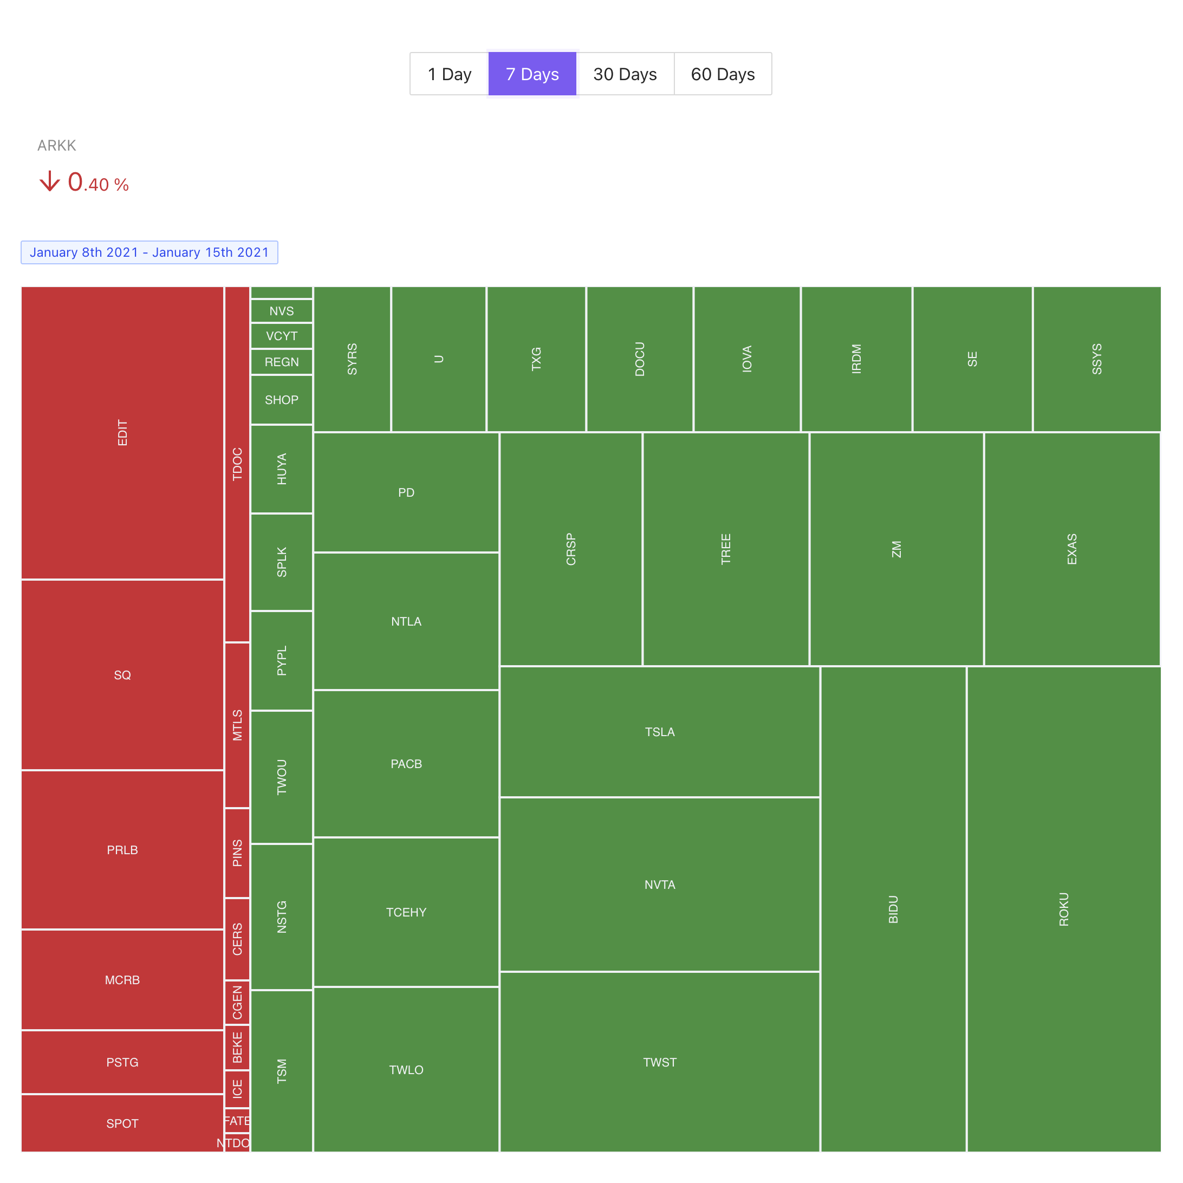Click the tiny FATE tile
Screen dimensions: 1183x1183
coord(237,1121)
